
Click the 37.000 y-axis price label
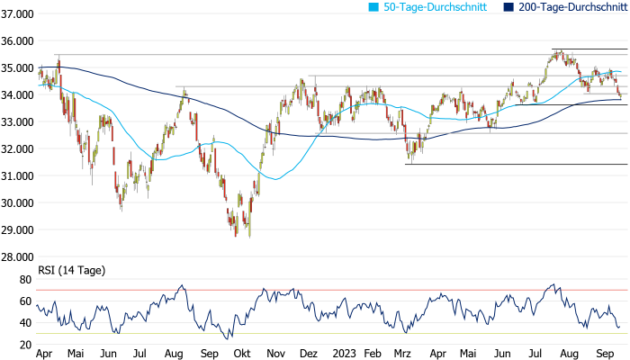[17, 14]
